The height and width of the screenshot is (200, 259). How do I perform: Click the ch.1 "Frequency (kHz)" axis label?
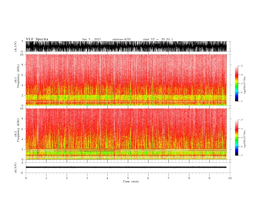(x=18, y=76)
